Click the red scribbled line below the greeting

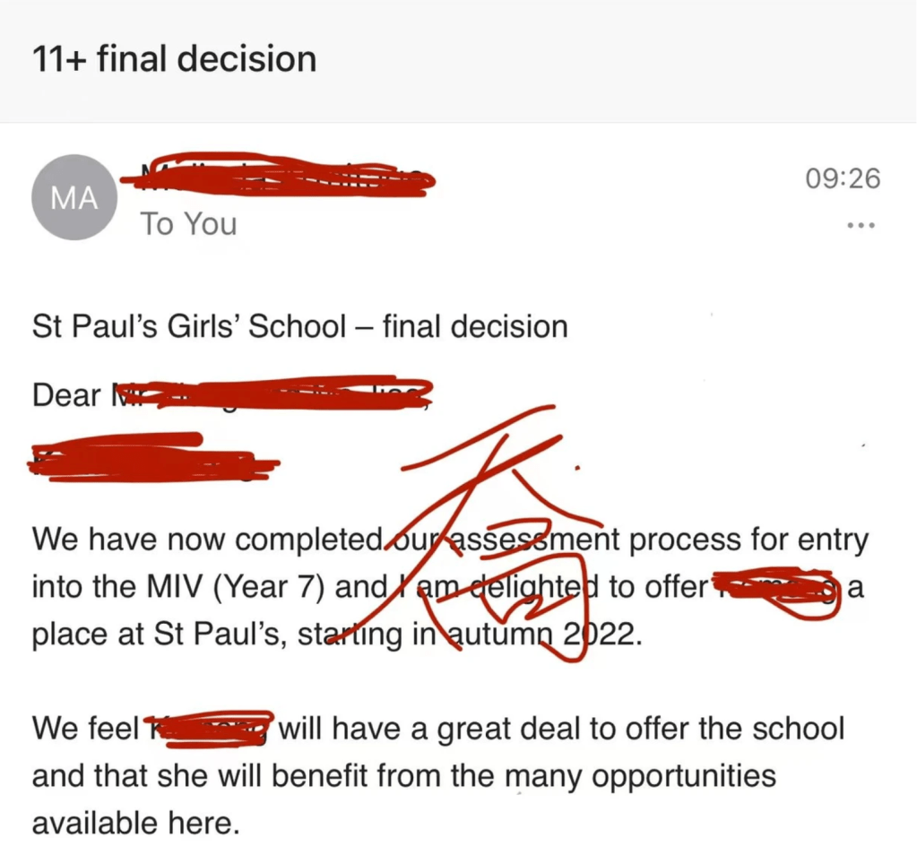152,457
